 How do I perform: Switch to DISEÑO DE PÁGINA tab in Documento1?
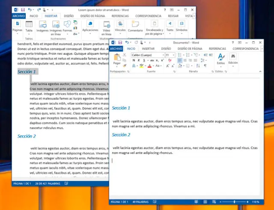click(190, 49)
